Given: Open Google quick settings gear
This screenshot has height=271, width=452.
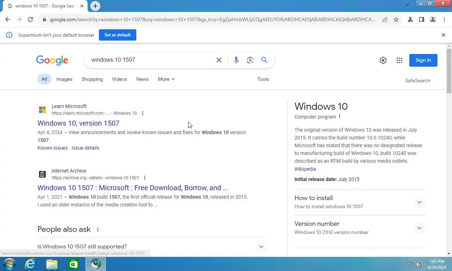Looking at the screenshot, I should 383,60.
